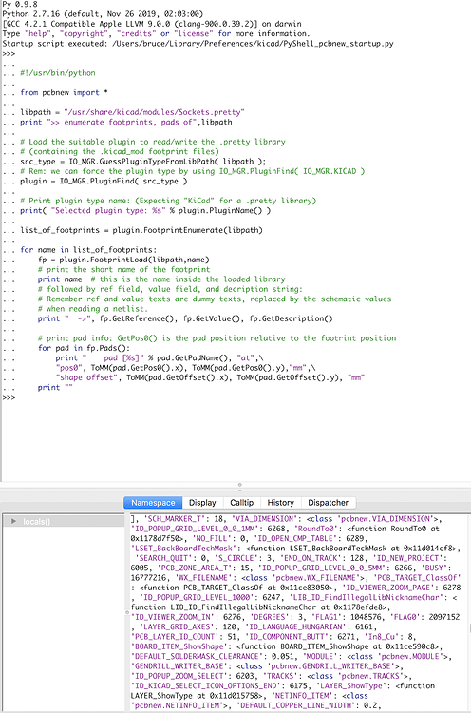The image size is (471, 713).
Task: Expand the locals() disclosure triangle
Action: click(13, 521)
